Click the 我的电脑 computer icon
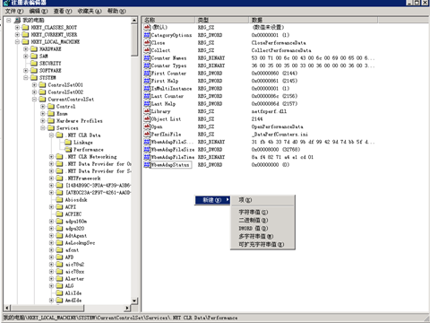Image resolution: width=430 pixels, height=323 pixels. coord(18,20)
